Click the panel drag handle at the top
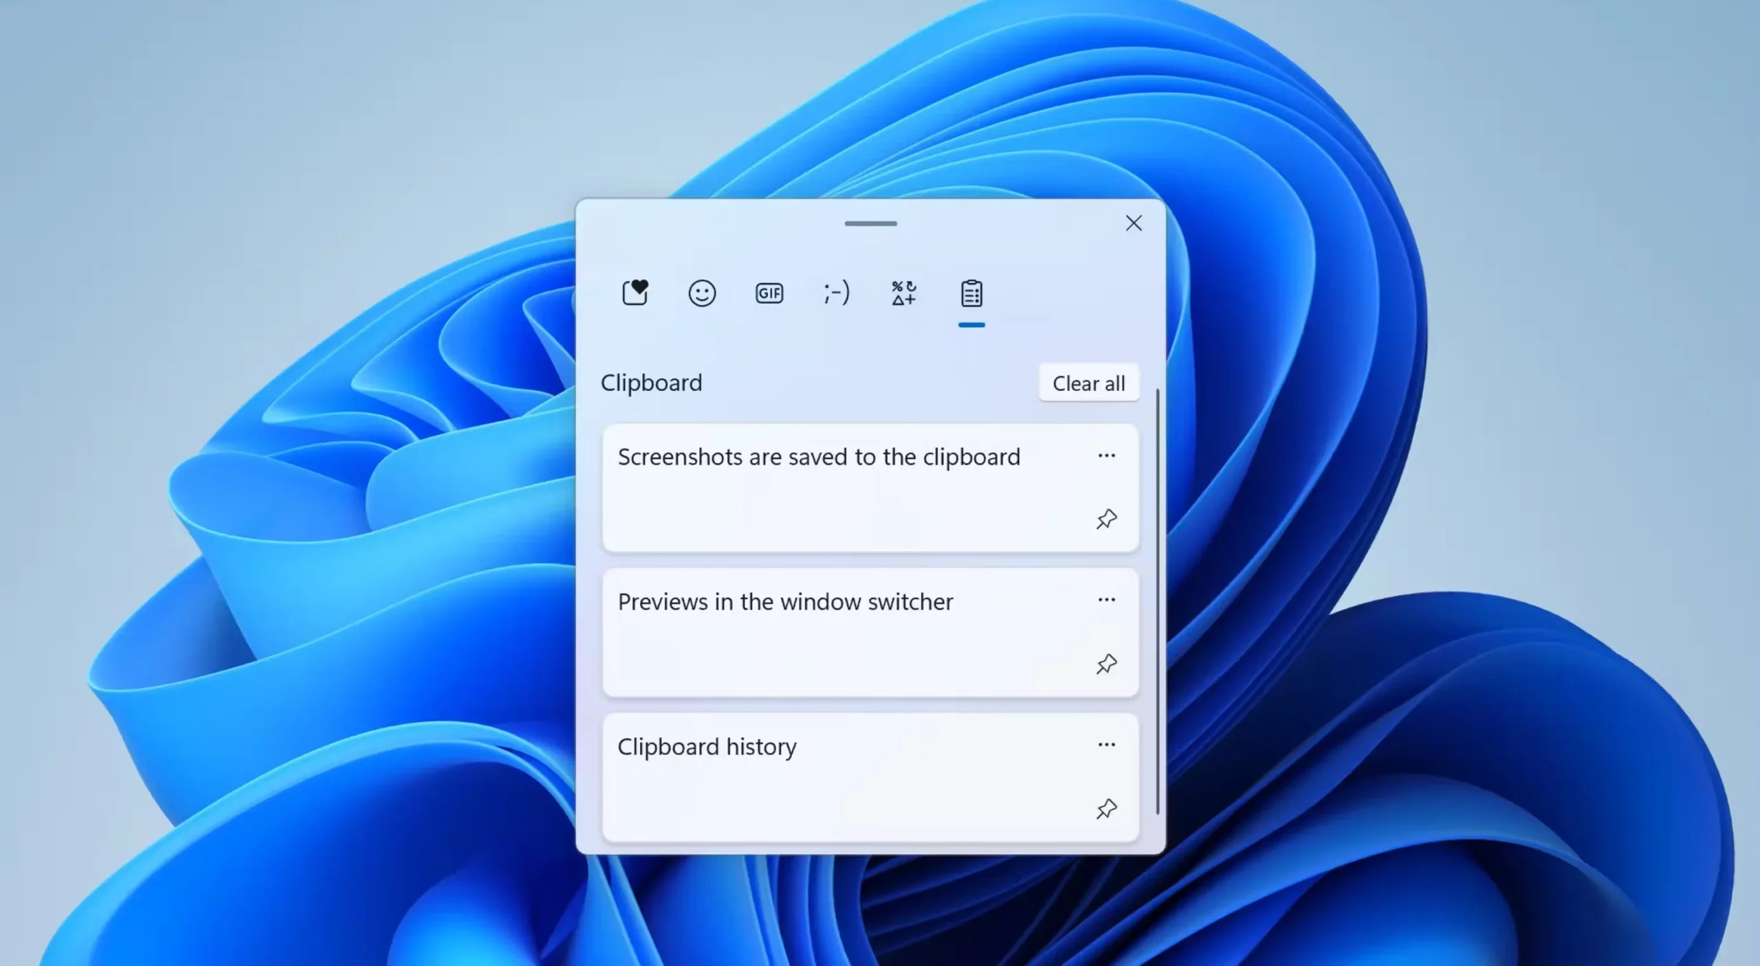Image resolution: width=1760 pixels, height=966 pixels. click(x=870, y=224)
